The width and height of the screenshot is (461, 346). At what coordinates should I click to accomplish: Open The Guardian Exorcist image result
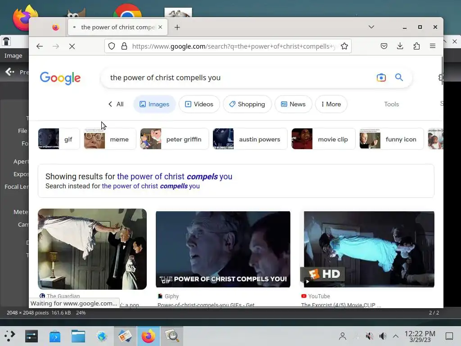tap(92, 249)
